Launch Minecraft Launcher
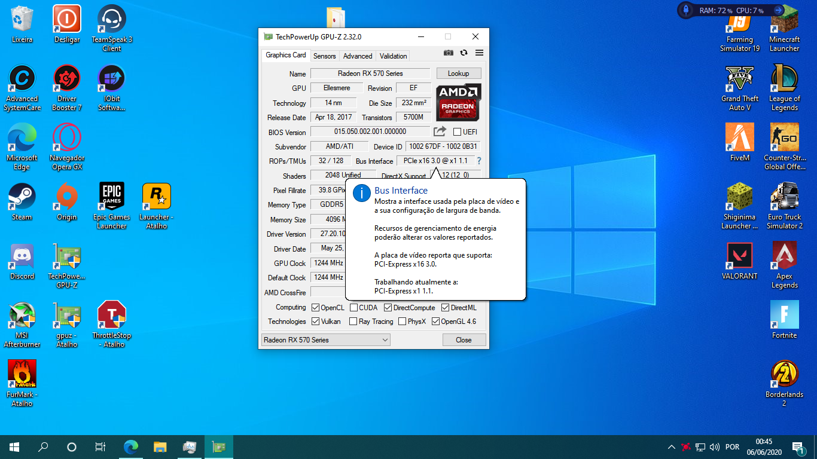817x459 pixels. [785, 29]
